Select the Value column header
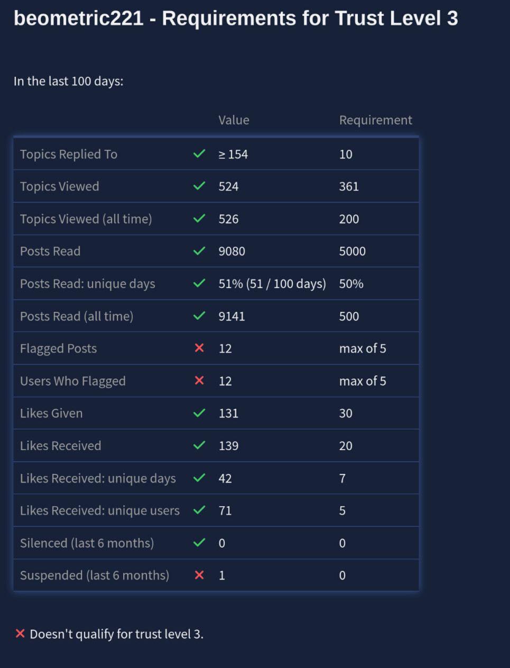 (x=234, y=120)
